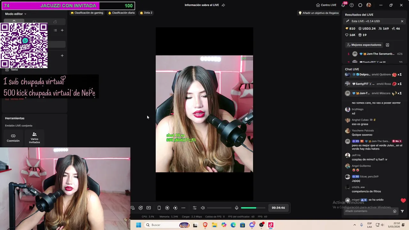Mute the microphone icon

pos(236,208)
